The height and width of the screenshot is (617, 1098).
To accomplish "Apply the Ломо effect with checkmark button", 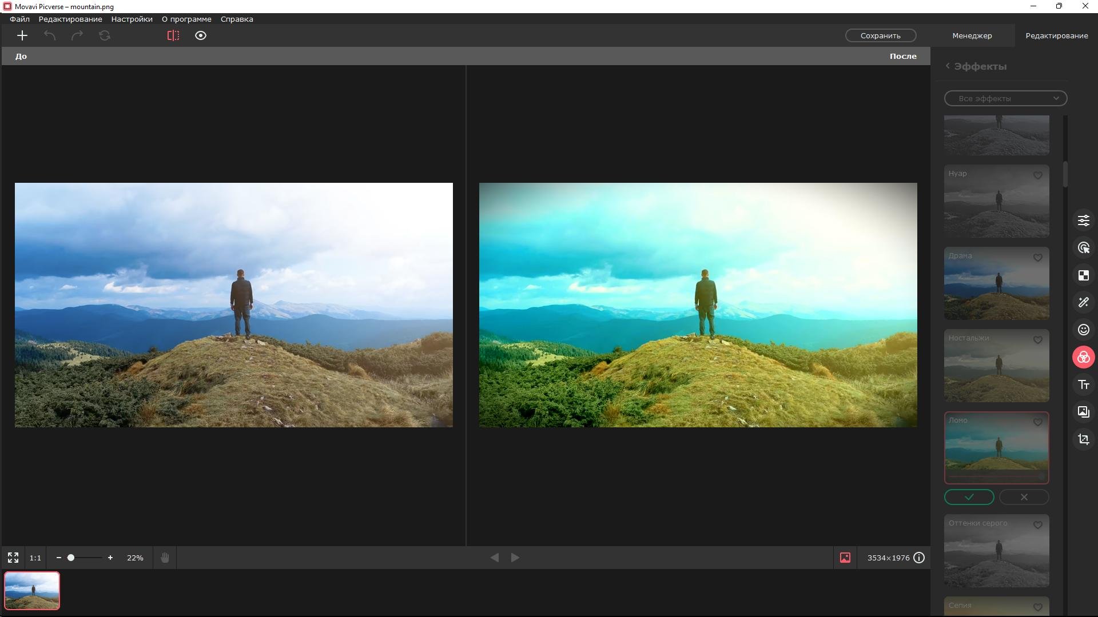I will point(969,497).
